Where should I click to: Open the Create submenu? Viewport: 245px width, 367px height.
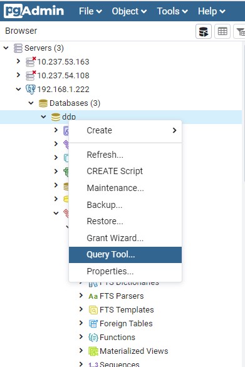tap(125, 130)
